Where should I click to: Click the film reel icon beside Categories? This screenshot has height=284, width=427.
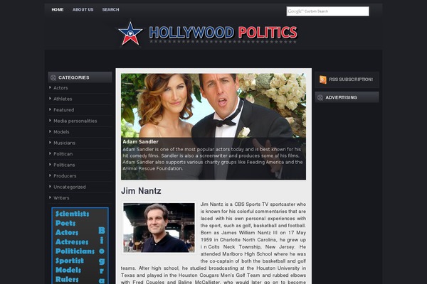[53, 77]
